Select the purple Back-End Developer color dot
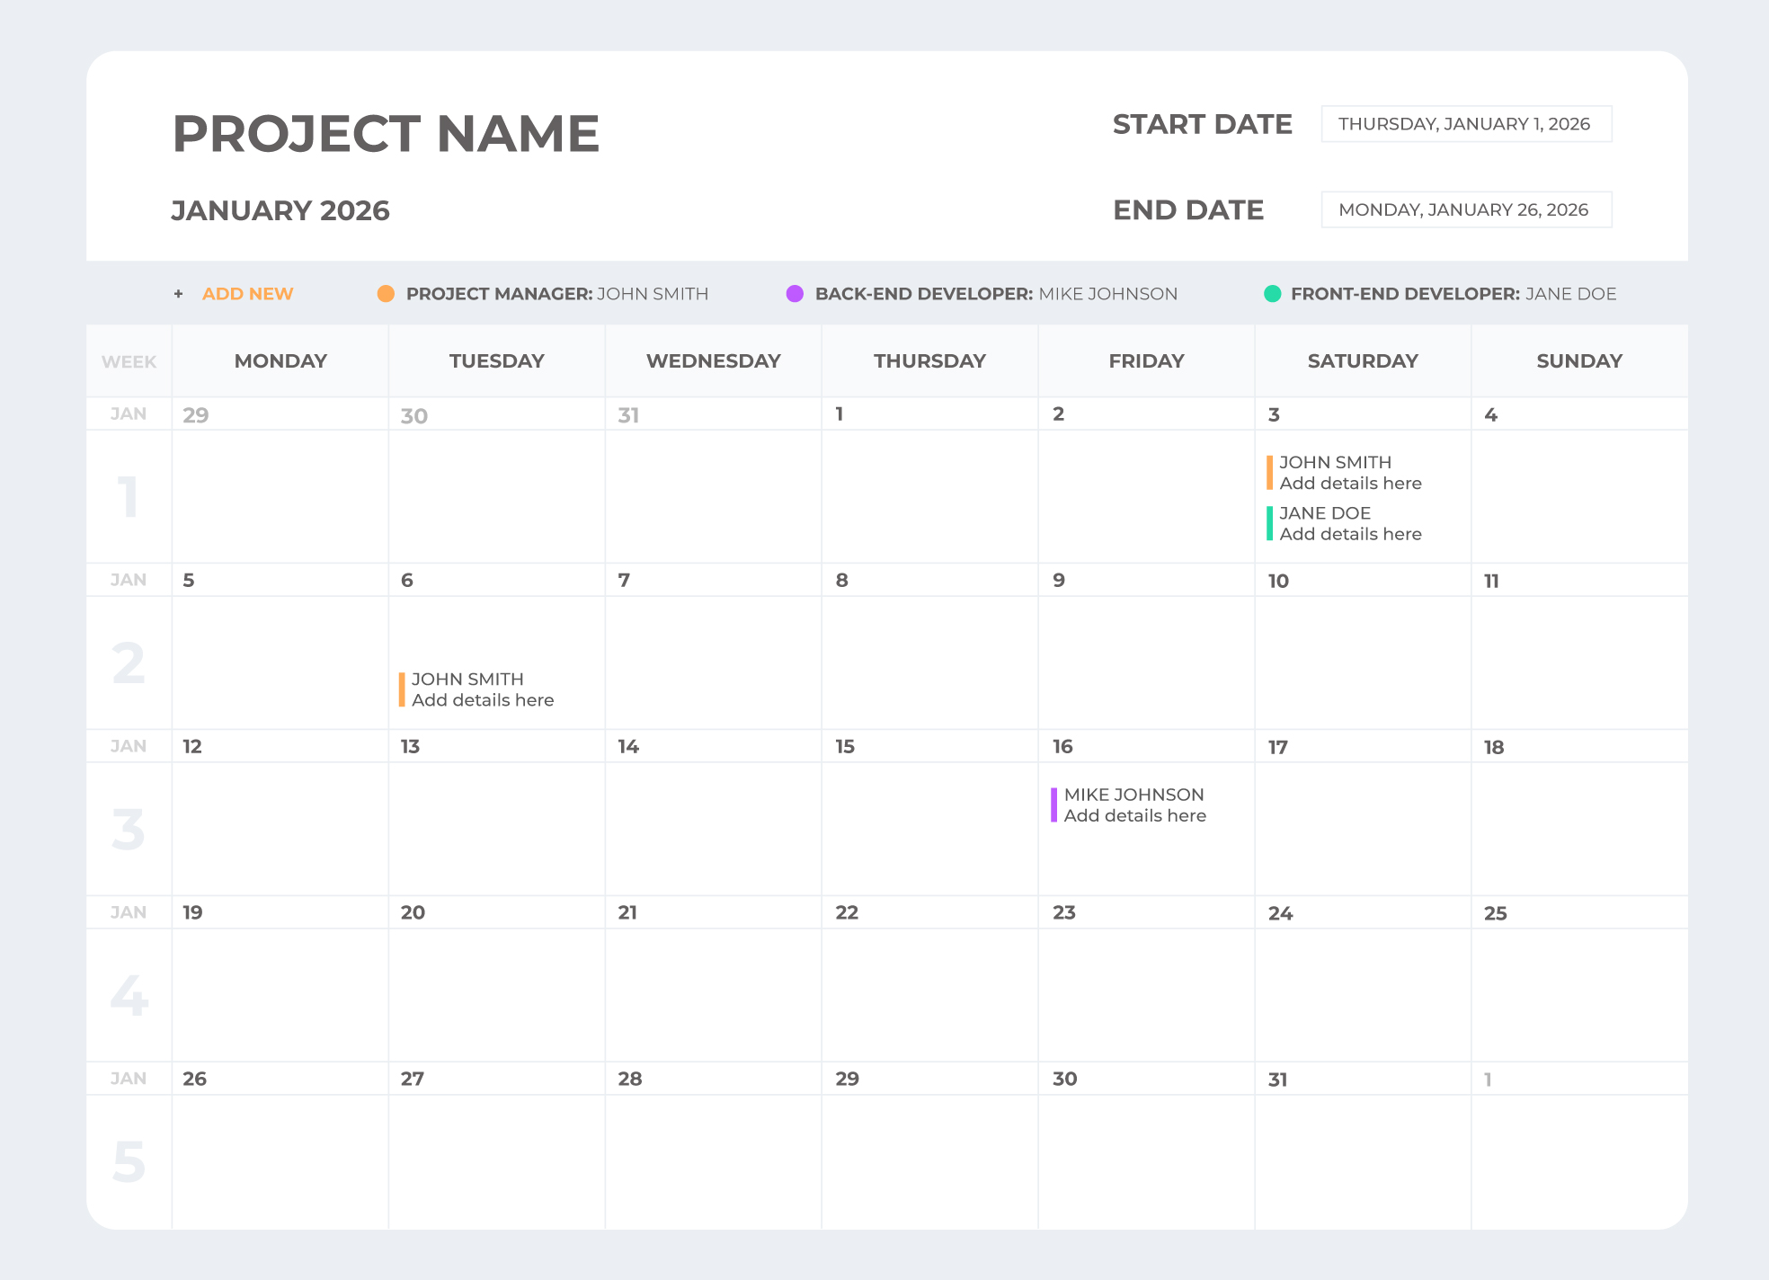 click(795, 294)
